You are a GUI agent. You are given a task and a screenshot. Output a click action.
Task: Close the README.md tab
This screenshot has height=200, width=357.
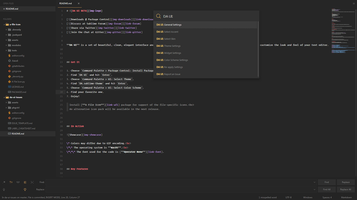(79, 4)
